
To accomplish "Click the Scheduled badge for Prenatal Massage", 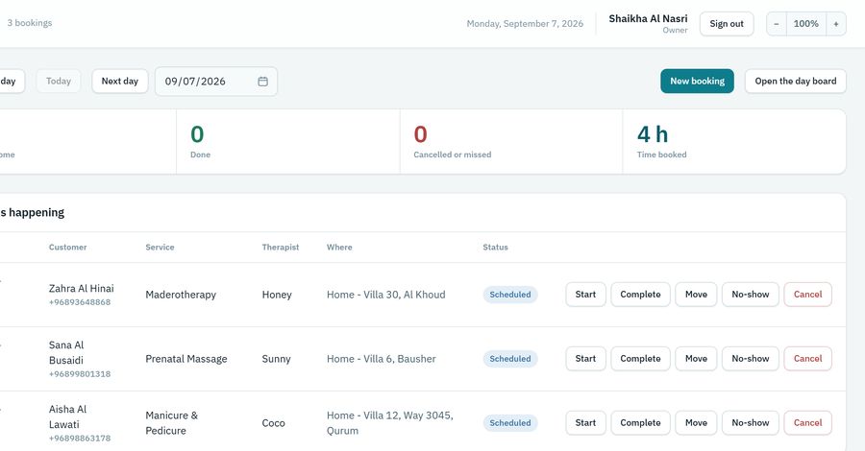I will click(x=510, y=359).
